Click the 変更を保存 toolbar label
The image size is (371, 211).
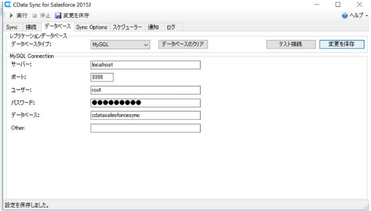[76, 16]
